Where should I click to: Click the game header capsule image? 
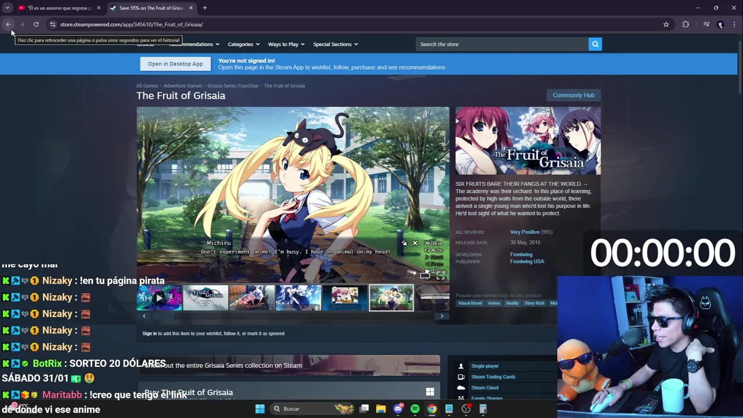coord(528,140)
